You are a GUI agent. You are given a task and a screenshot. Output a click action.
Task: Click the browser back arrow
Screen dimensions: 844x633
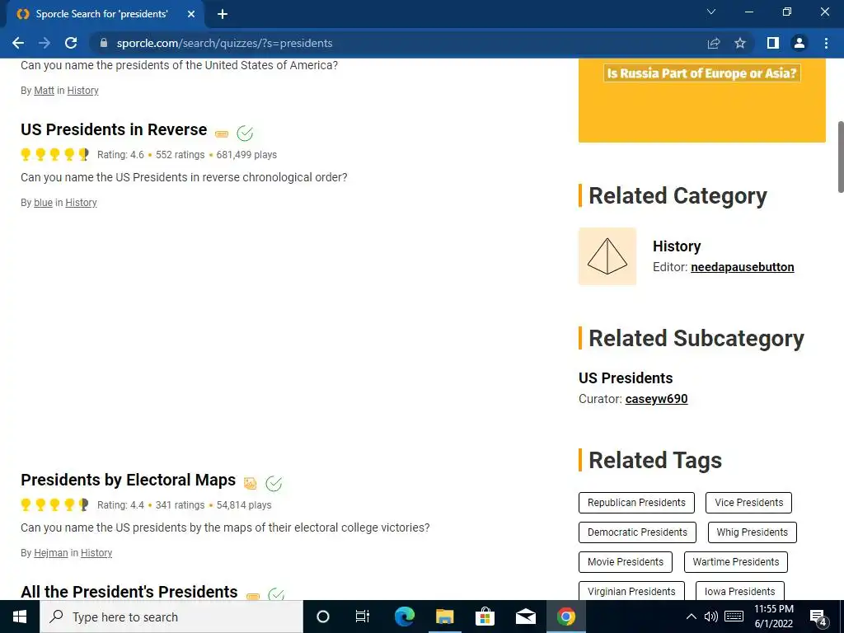pyautogui.click(x=18, y=43)
